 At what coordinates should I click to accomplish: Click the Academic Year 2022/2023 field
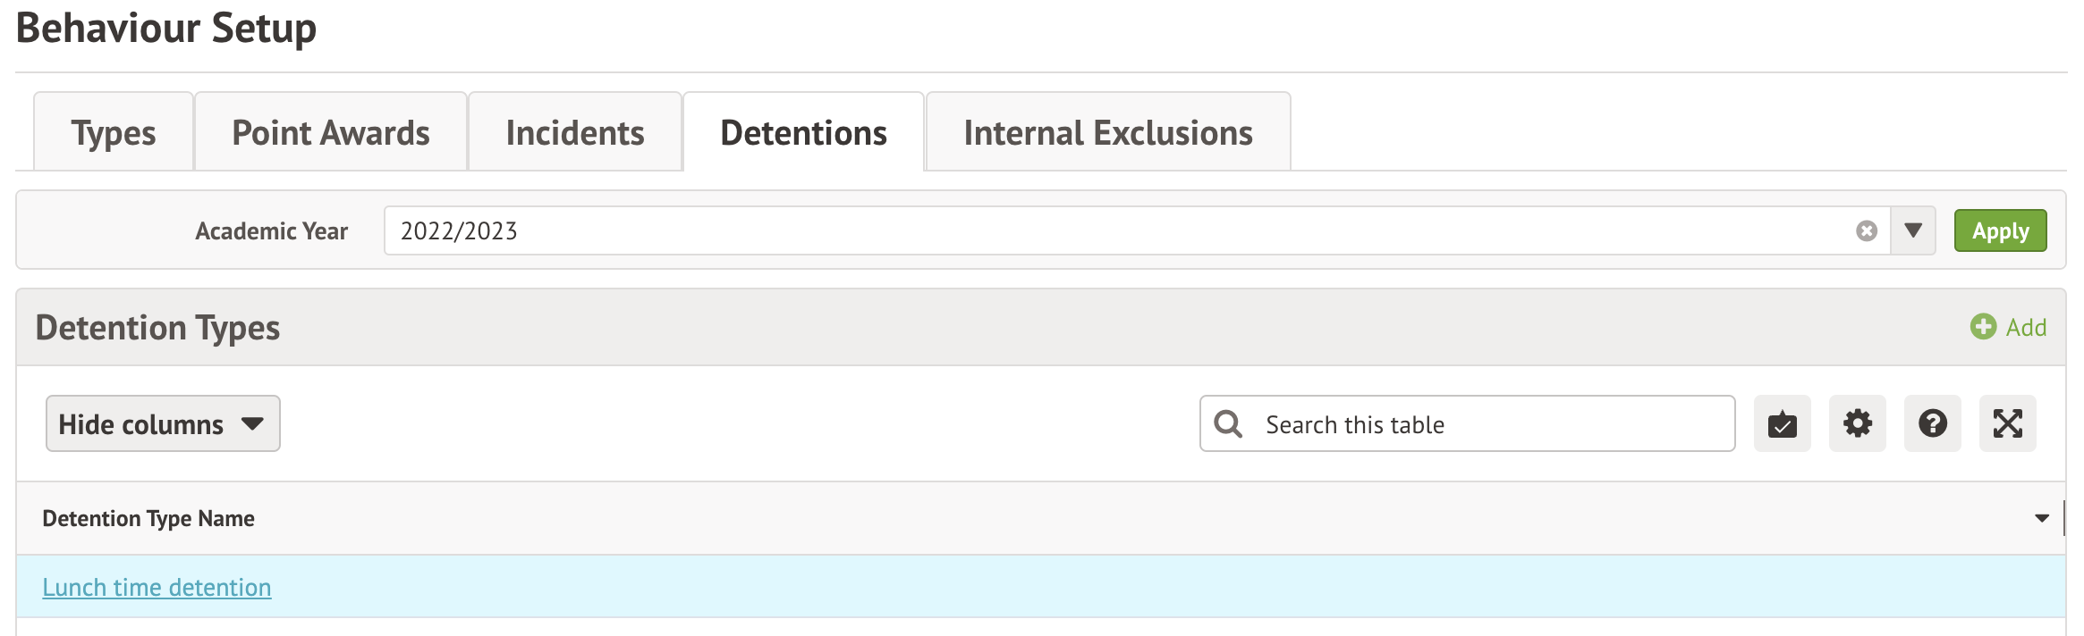(x=1118, y=231)
